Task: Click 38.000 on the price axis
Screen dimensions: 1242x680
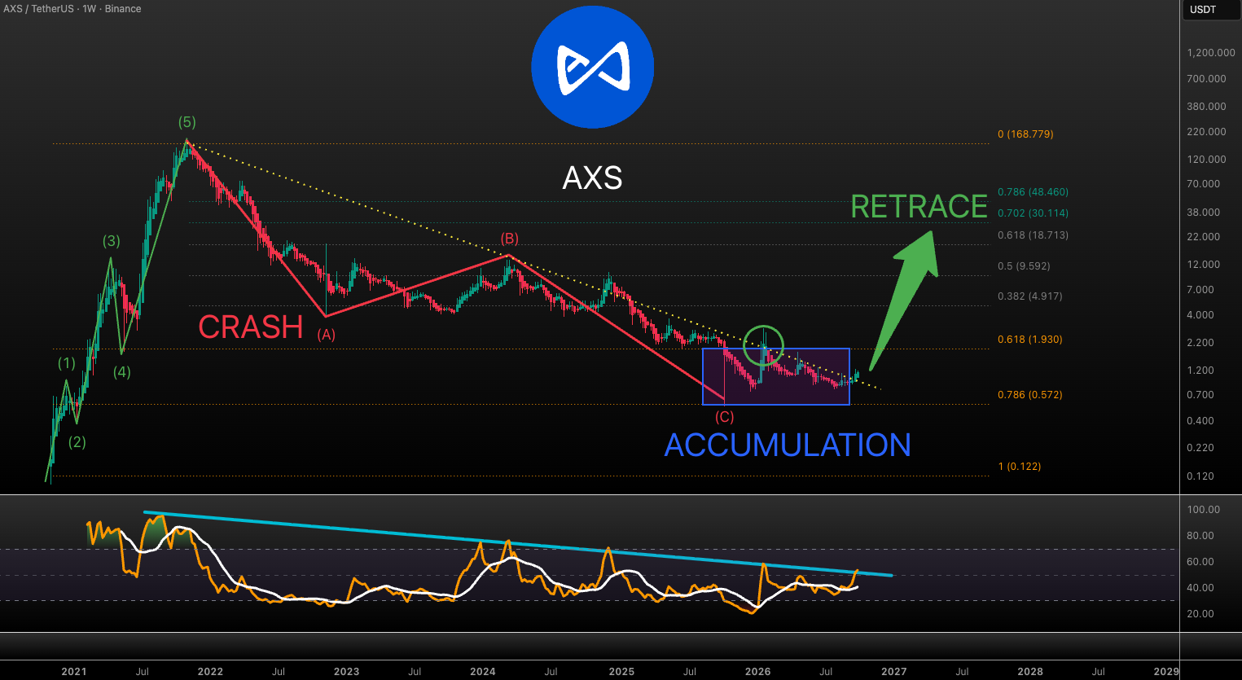Action: [x=1204, y=213]
